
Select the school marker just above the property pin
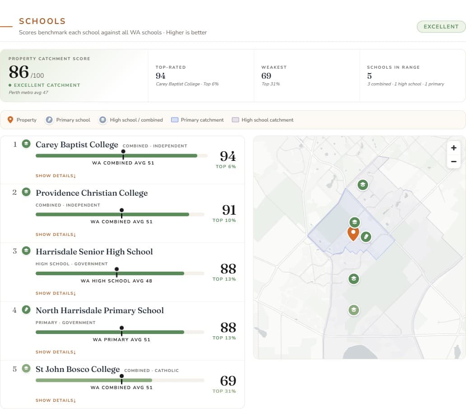pyautogui.click(x=354, y=222)
